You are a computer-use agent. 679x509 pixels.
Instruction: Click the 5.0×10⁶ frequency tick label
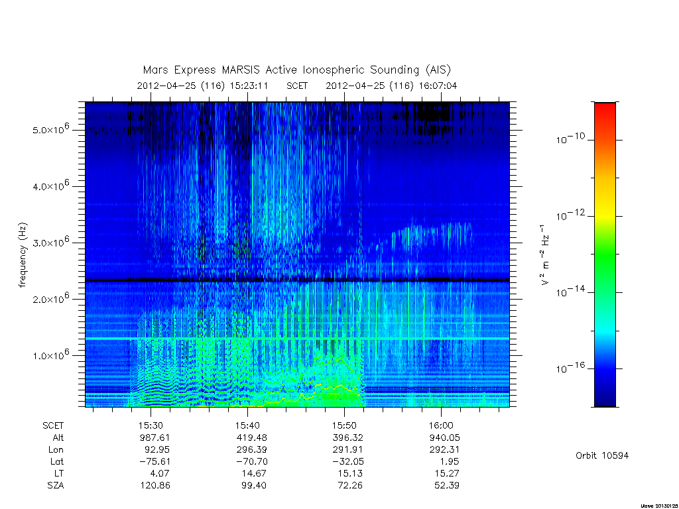coord(50,129)
